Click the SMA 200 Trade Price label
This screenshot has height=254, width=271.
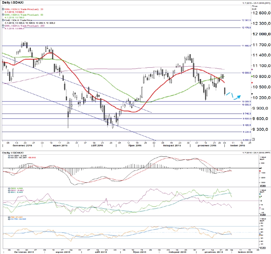tap(24, 26)
